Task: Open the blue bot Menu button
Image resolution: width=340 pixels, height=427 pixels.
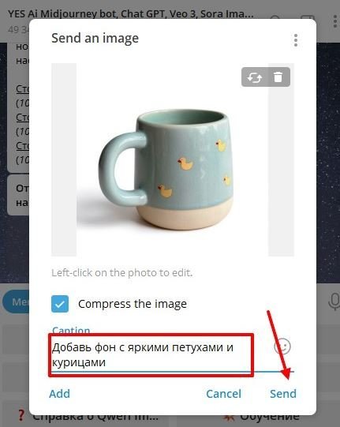Action: point(16,302)
